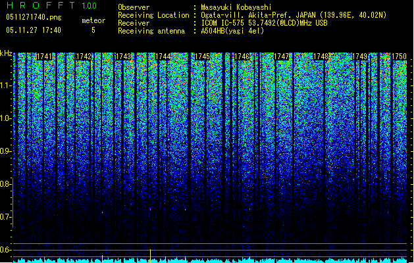The height and width of the screenshot is (263, 414).
Task: Click the 0.7 kHz frequency axis label
Action: [5, 217]
